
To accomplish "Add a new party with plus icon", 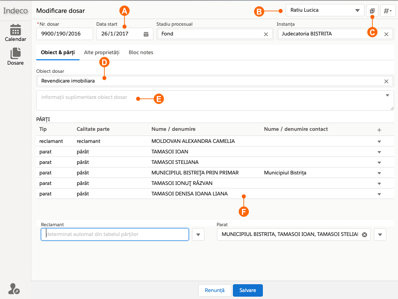I will coord(379,130).
